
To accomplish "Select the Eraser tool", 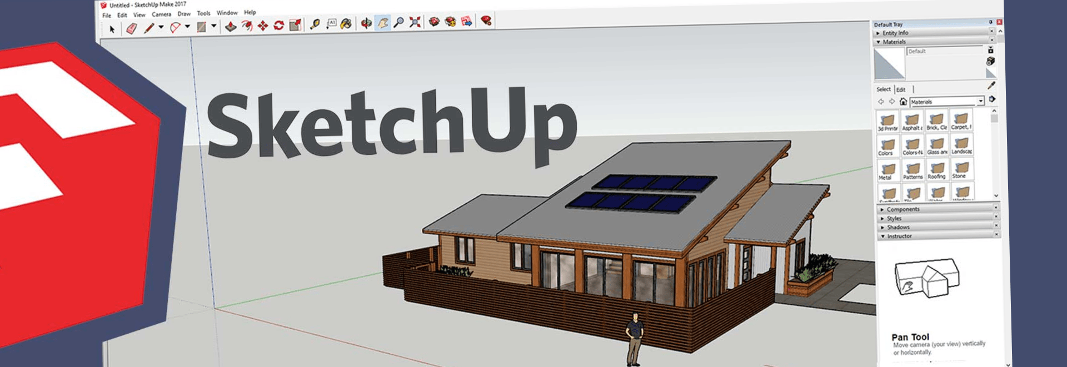I will [132, 28].
